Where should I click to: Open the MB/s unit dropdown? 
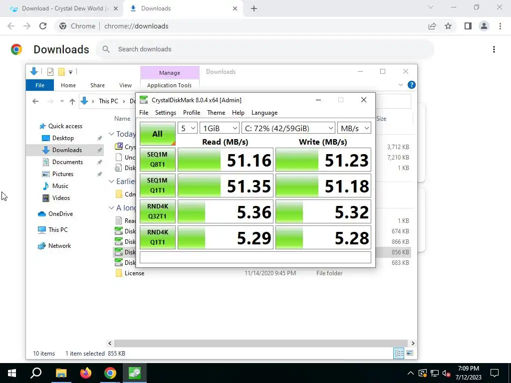click(354, 128)
